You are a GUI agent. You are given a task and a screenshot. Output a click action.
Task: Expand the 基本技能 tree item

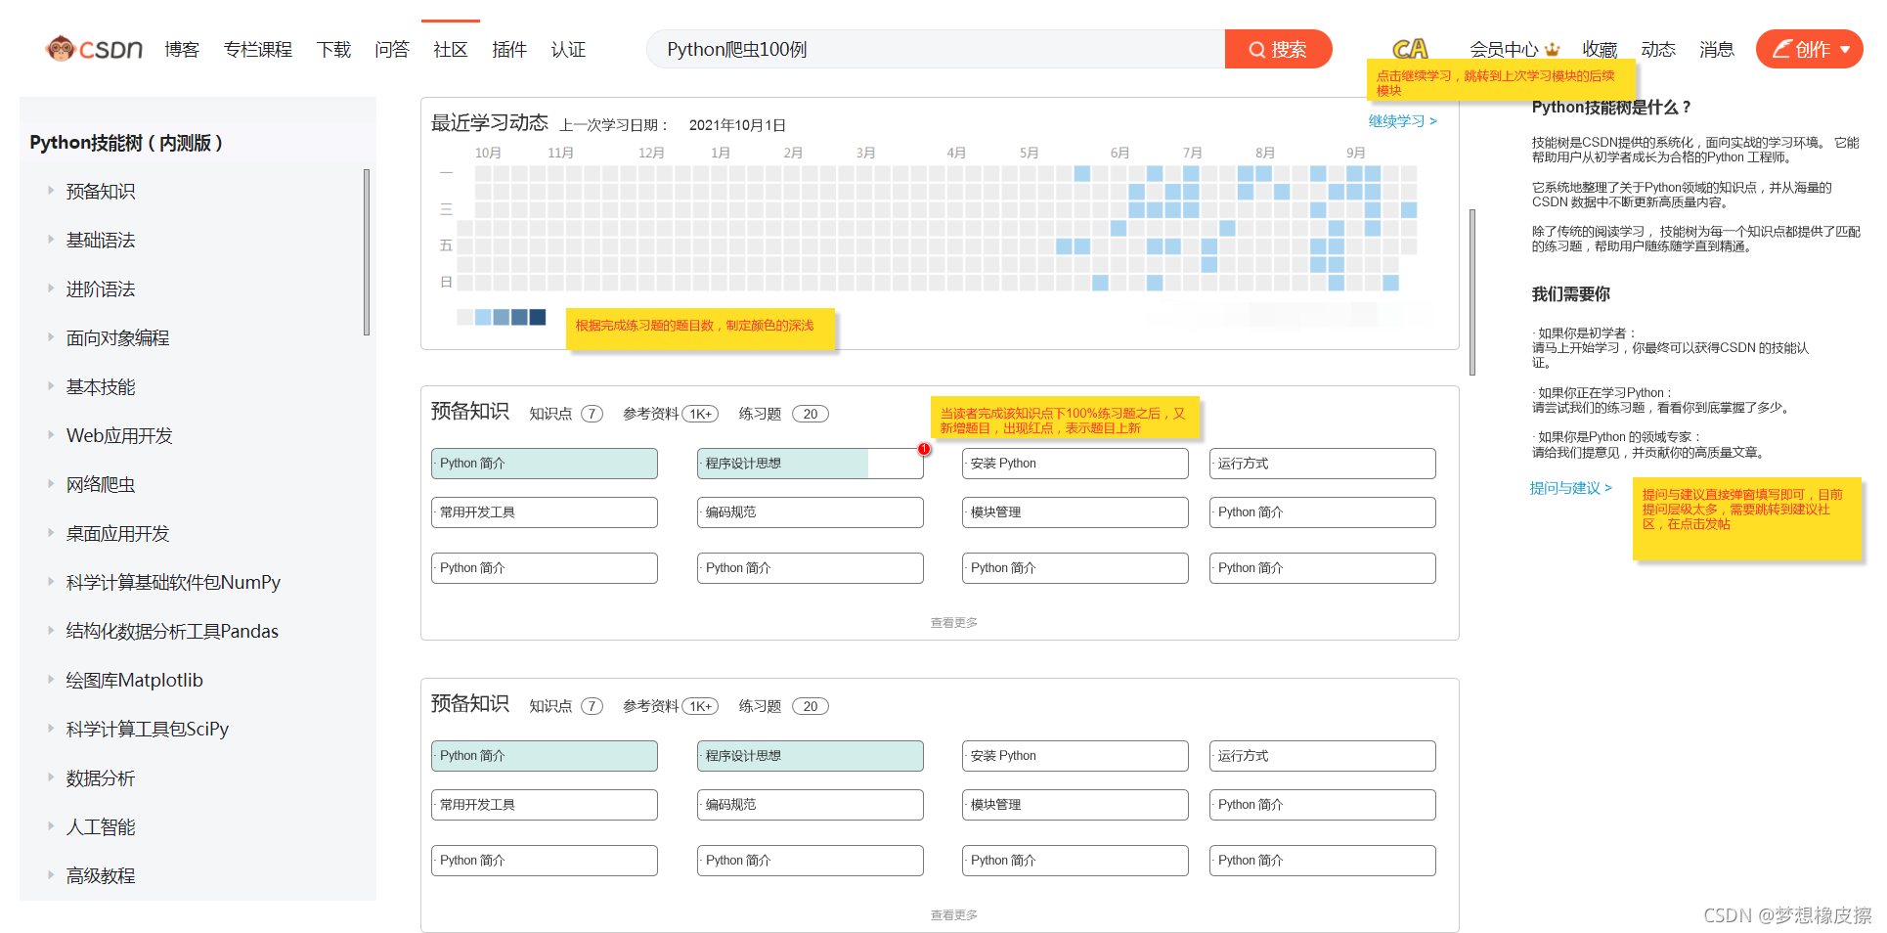click(x=51, y=386)
